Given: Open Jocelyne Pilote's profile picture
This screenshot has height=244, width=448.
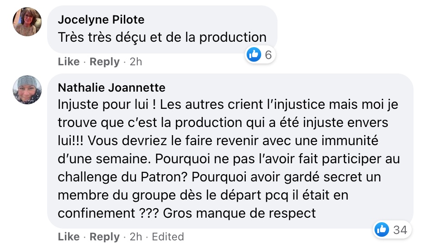Looking at the screenshot, I should [x=27, y=22].
